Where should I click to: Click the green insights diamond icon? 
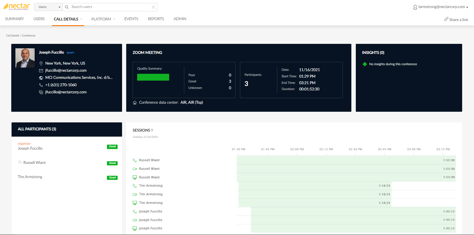[x=365, y=64]
